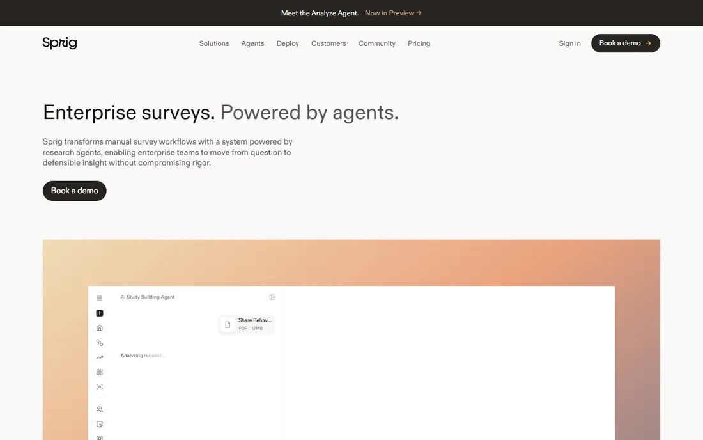
Task: Open the Deploy menu
Action: click(x=288, y=43)
